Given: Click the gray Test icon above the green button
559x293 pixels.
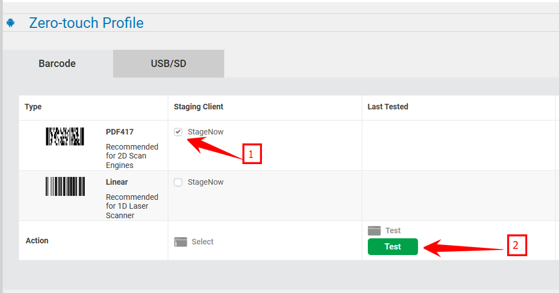Looking at the screenshot, I should 375,230.
